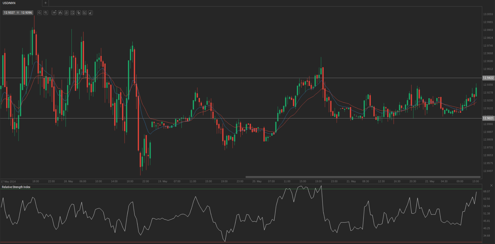The width and height of the screenshot is (495, 244).
Task: Click the copy/templates icon in the chart toolbar
Action: 79,13
